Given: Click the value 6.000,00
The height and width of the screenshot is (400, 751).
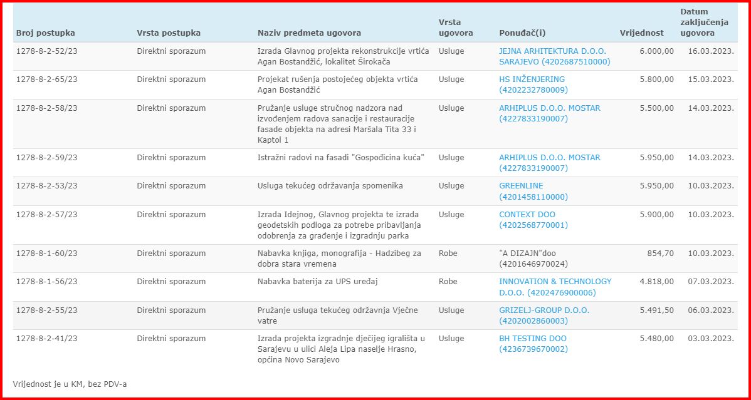Looking at the screenshot, I should pos(656,51).
